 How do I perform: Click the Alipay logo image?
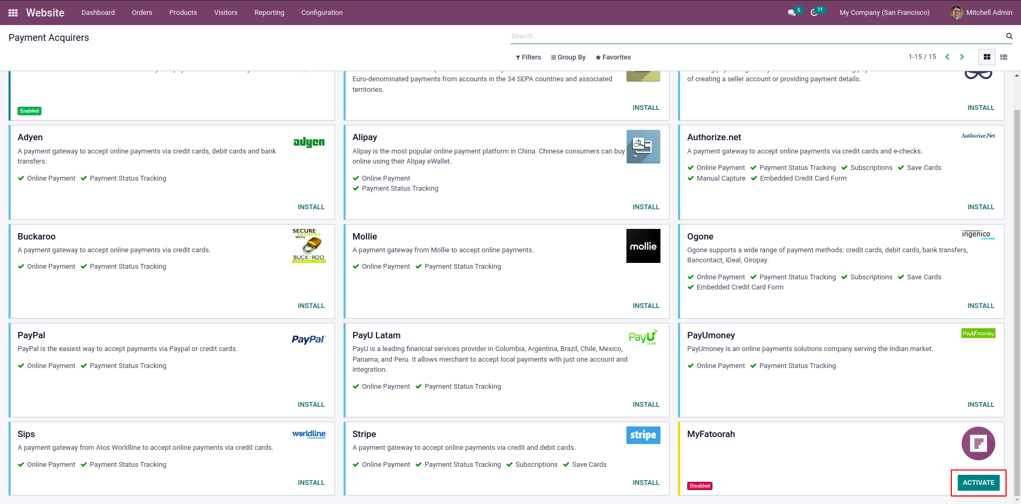click(643, 147)
